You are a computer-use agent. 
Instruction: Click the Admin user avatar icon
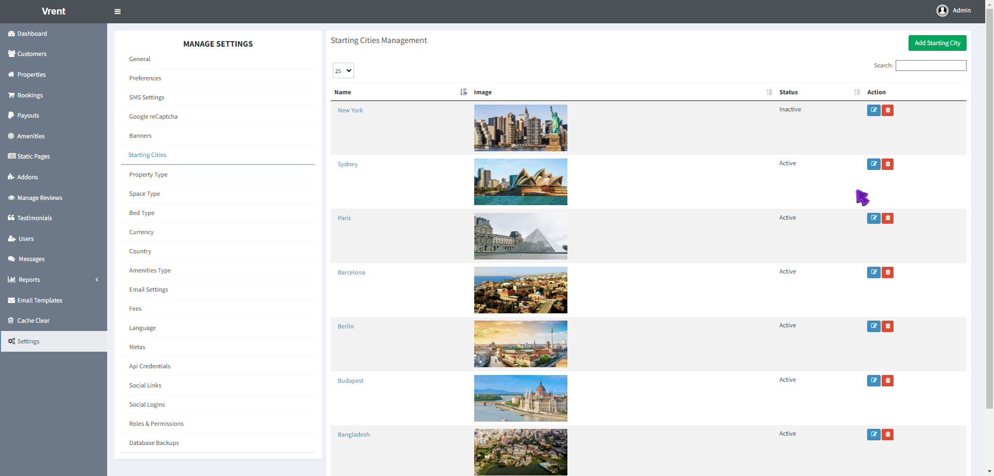coord(942,11)
